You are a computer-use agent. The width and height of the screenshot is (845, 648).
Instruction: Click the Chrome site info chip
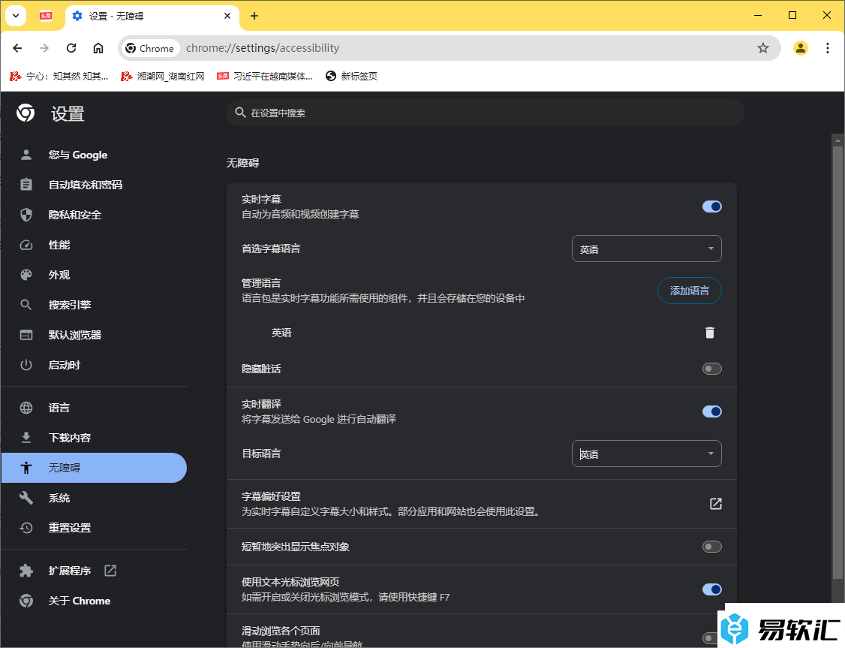click(x=149, y=48)
